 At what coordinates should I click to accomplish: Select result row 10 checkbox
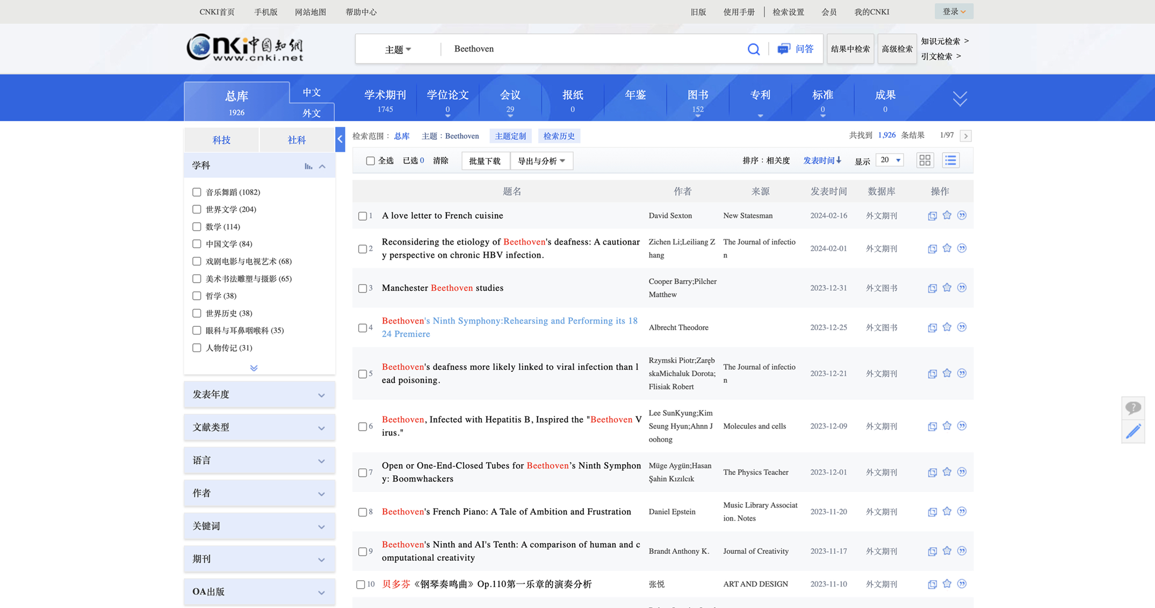coord(360,584)
